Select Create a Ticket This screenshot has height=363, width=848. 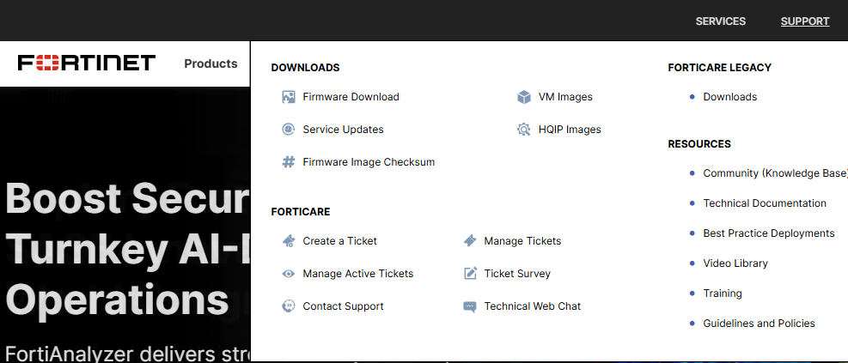339,241
